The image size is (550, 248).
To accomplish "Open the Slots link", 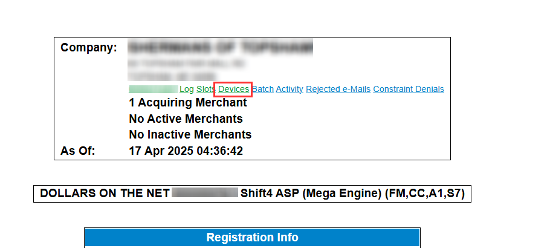I will 205,90.
